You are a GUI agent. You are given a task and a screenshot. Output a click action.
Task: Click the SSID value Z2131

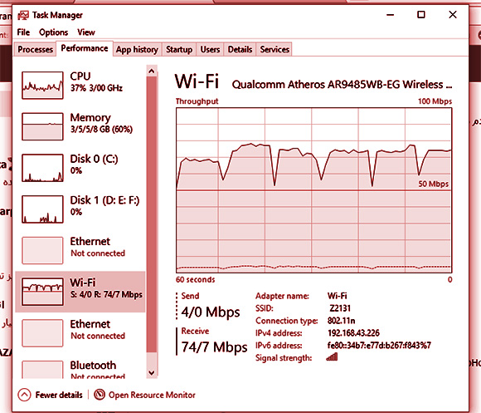tap(340, 308)
